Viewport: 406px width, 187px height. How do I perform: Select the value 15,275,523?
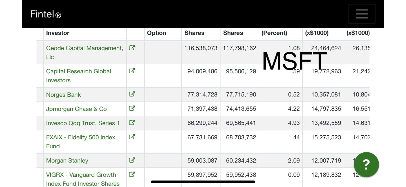pyautogui.click(x=326, y=137)
